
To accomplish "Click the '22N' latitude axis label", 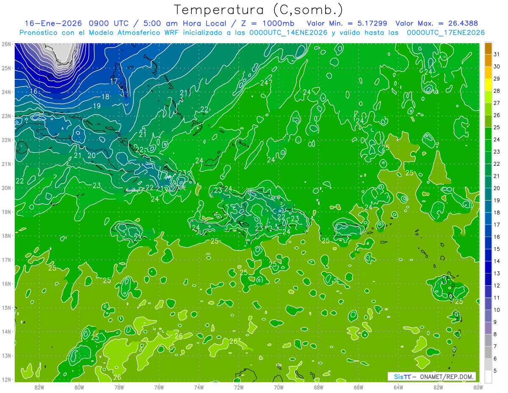I will [x=6, y=140].
